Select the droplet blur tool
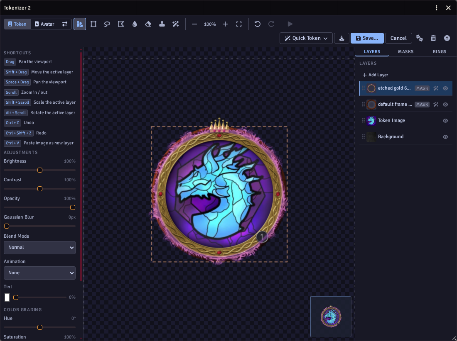Image resolution: width=457 pixels, height=341 pixels. (x=134, y=24)
